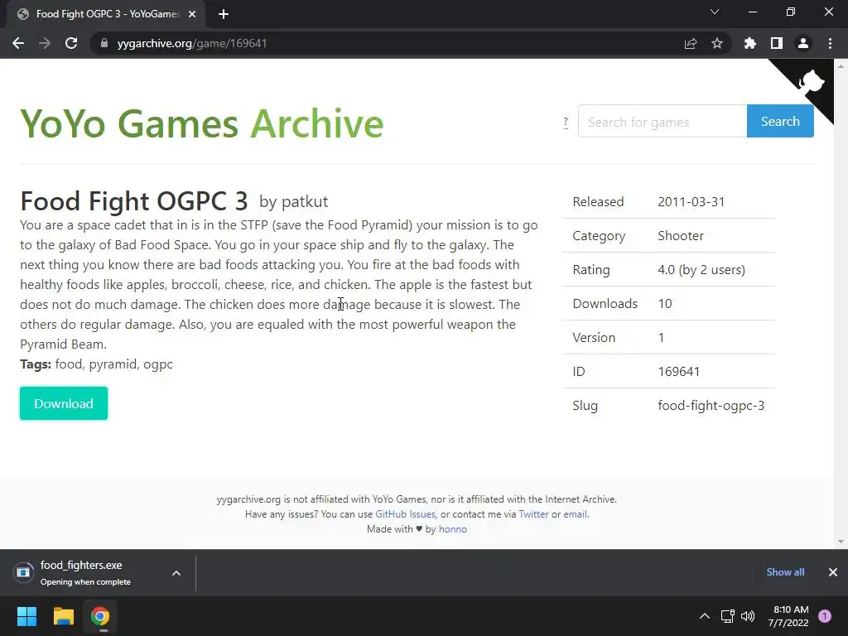Click author name patkut
This screenshot has height=636, width=848.
tap(305, 202)
